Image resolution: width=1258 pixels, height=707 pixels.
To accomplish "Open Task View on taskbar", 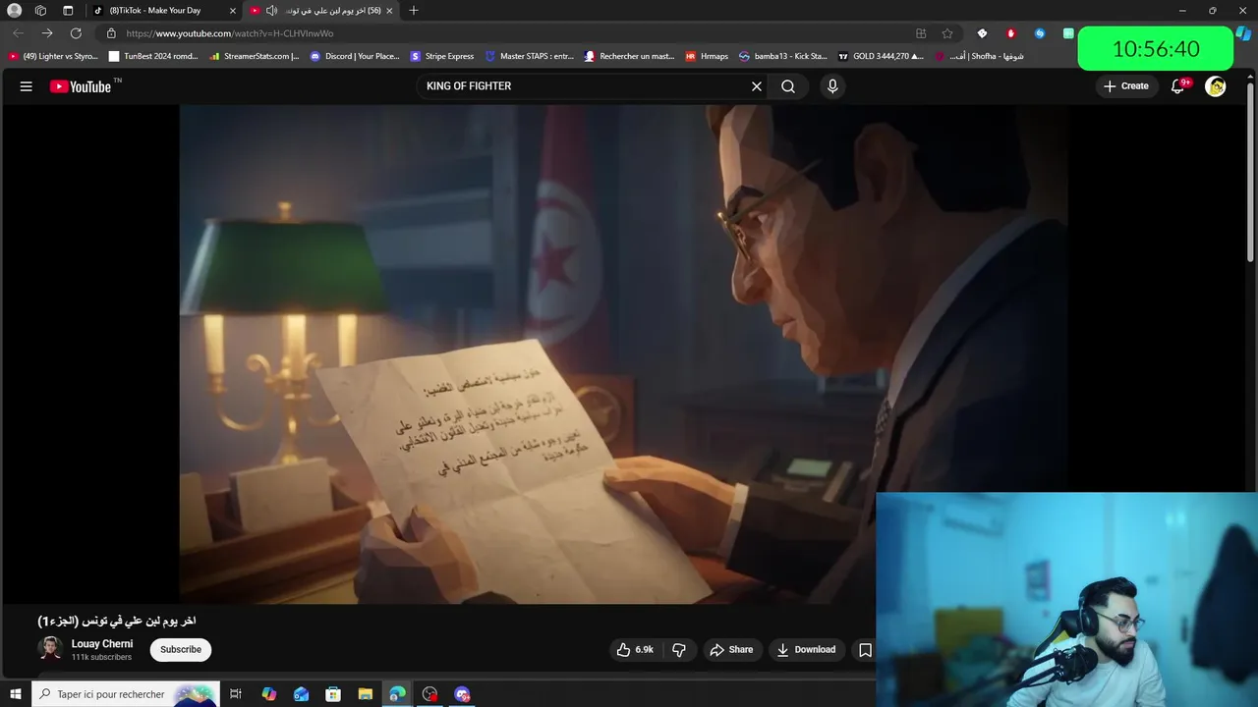I will [236, 694].
